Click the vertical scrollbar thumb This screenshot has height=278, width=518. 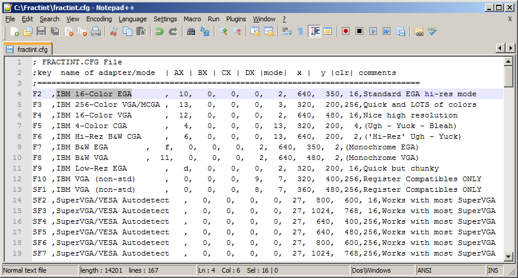[x=508, y=77]
